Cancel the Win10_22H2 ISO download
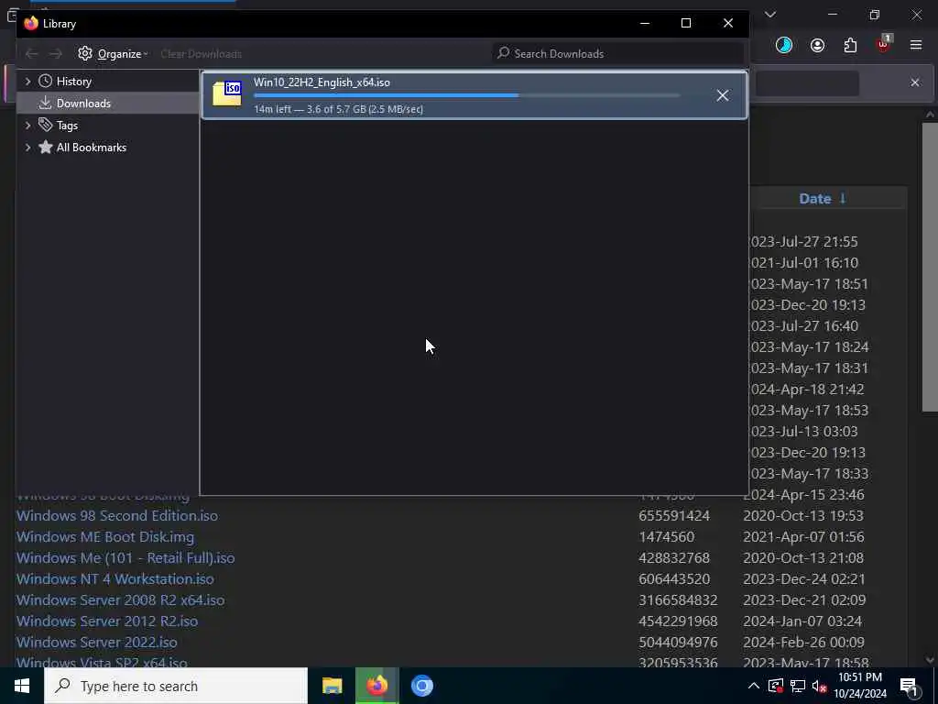This screenshot has width=938, height=704. pos(723,95)
